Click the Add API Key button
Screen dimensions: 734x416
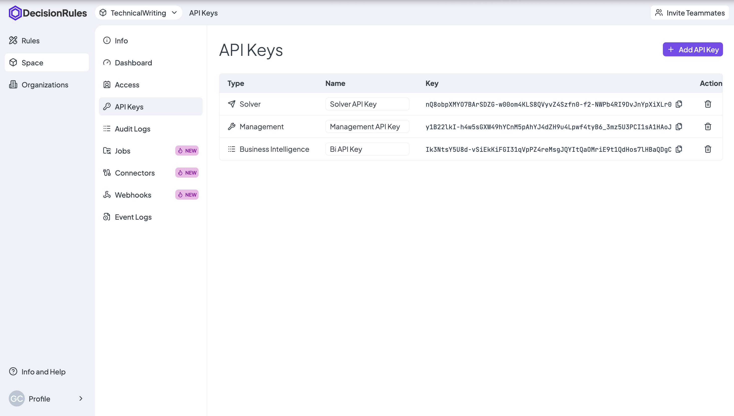point(693,49)
